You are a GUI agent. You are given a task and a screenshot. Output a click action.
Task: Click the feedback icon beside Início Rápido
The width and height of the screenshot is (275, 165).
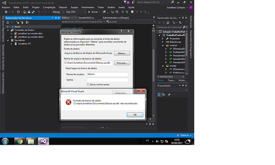tap(133, 2)
